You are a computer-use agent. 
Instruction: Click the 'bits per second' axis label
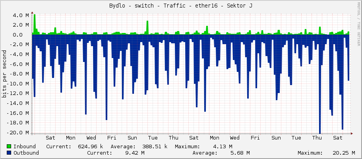4,74
